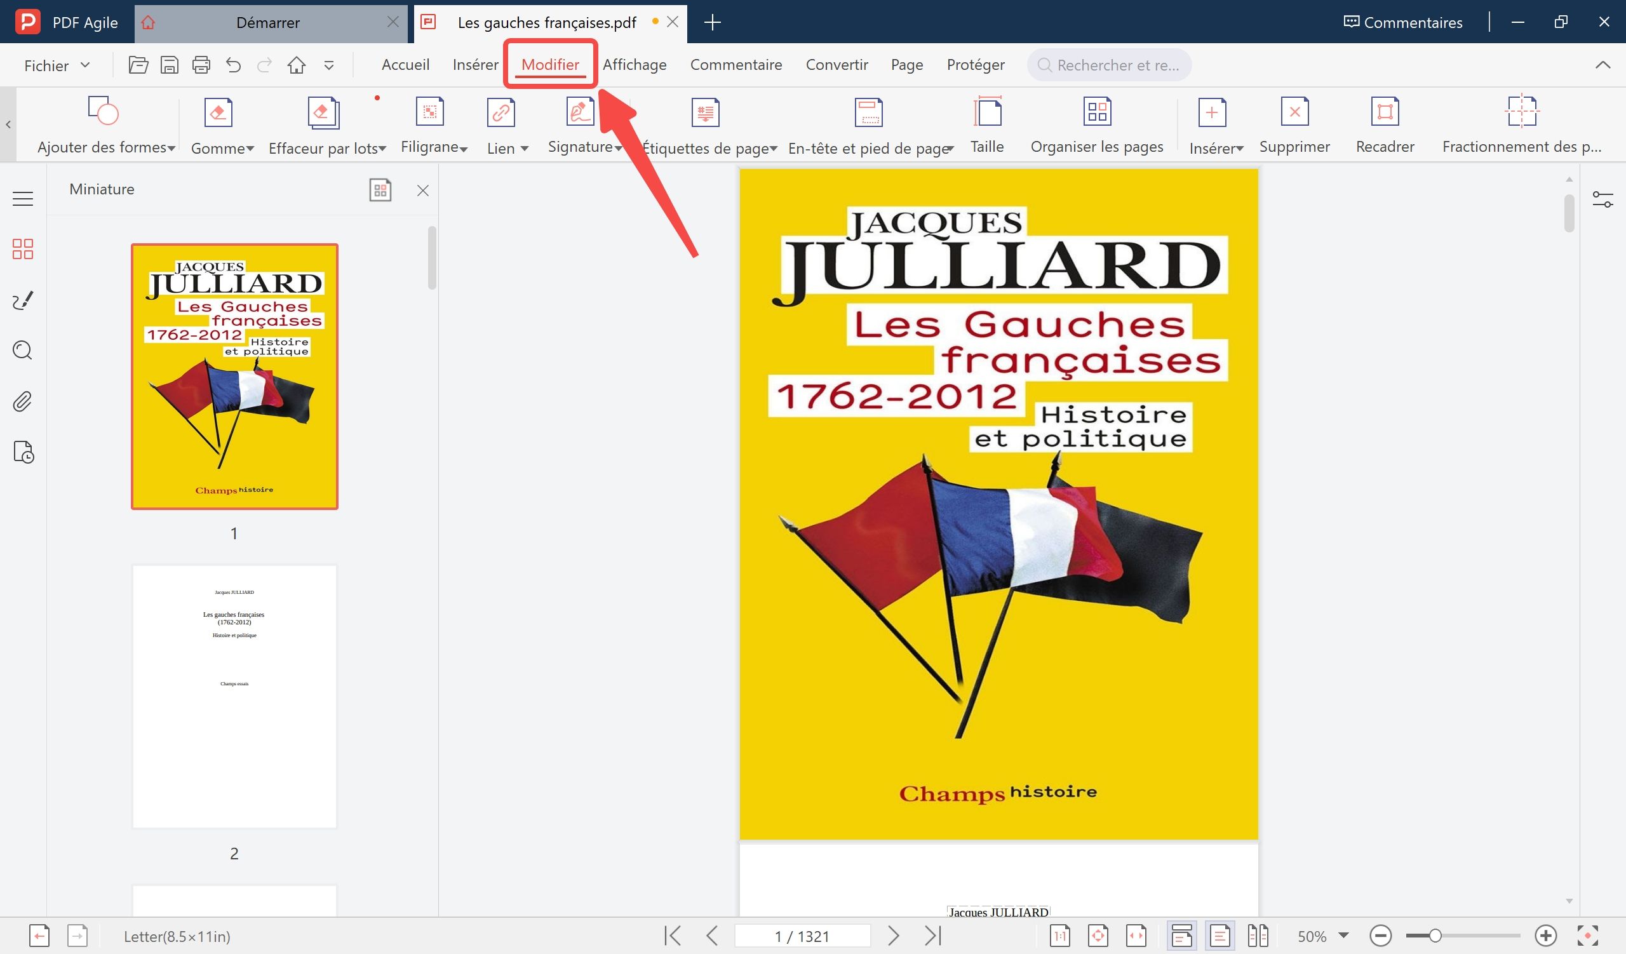Click the print icon
Screen dimensions: 1626x954
201,65
